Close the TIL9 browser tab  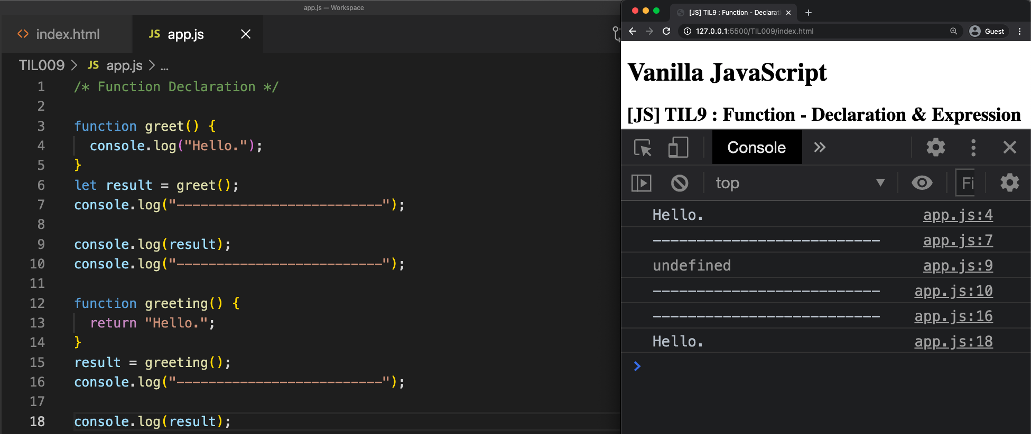click(788, 13)
